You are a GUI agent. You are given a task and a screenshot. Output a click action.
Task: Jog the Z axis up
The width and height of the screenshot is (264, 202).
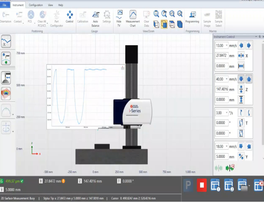pyautogui.click(x=249, y=79)
